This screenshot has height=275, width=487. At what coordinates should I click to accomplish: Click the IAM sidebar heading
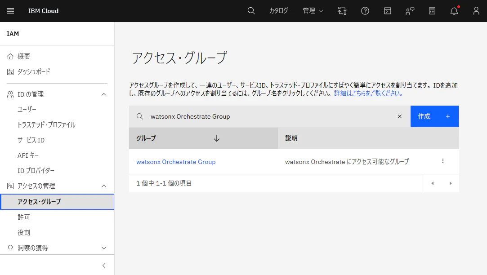tap(13, 34)
